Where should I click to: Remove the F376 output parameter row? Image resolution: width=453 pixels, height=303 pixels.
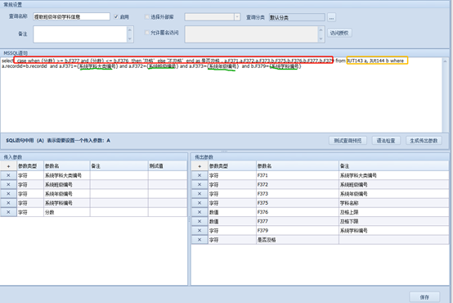[200, 212]
